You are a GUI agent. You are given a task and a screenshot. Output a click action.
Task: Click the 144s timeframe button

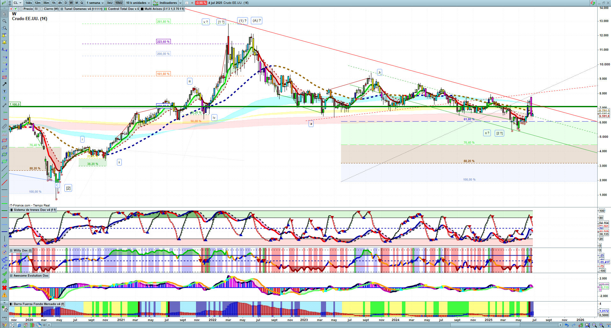(x=29, y=3)
